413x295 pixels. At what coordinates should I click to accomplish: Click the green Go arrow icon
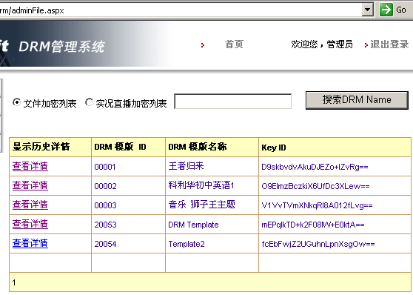pyautogui.click(x=386, y=10)
